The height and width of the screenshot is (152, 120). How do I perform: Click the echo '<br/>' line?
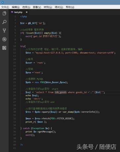click(34, 99)
